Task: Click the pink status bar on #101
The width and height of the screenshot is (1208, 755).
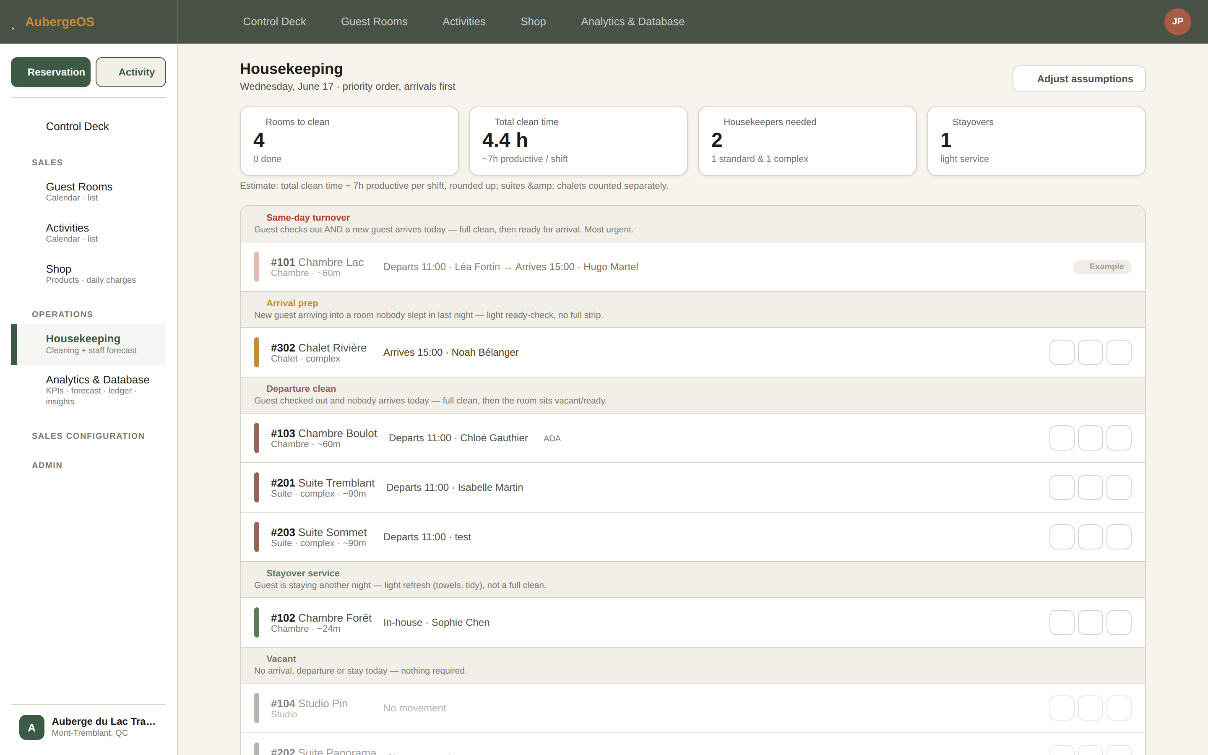Action: coord(257,267)
